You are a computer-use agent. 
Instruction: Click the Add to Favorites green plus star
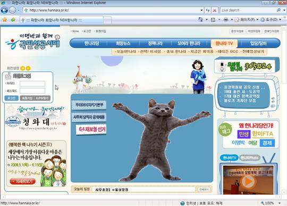point(13,20)
